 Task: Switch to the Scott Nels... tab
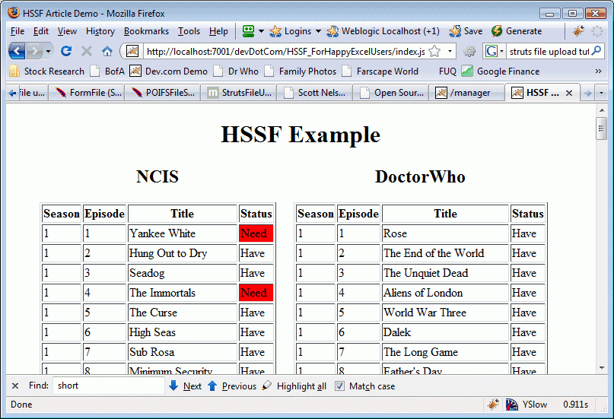315,93
